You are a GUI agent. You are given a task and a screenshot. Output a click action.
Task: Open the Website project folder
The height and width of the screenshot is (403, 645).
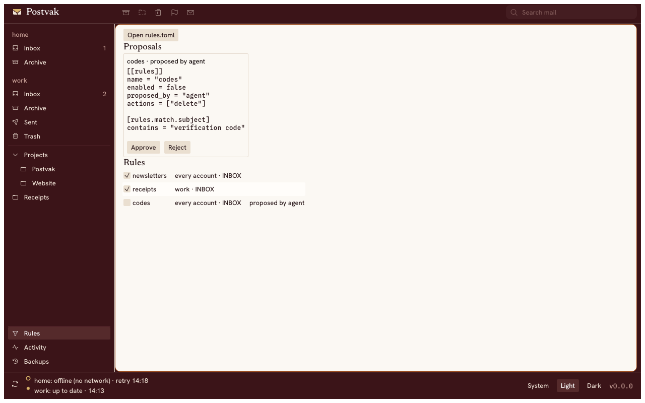[59, 183]
